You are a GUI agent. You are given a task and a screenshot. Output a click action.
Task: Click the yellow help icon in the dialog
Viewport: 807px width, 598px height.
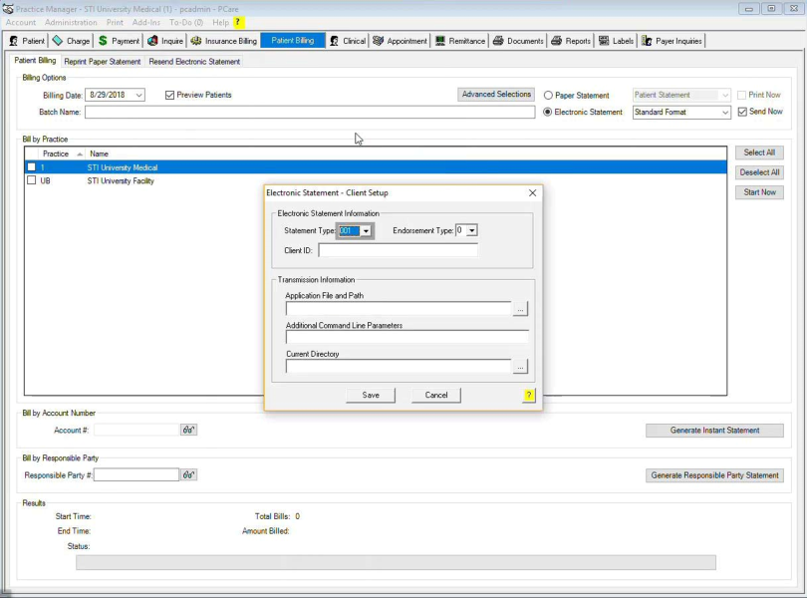tap(529, 396)
